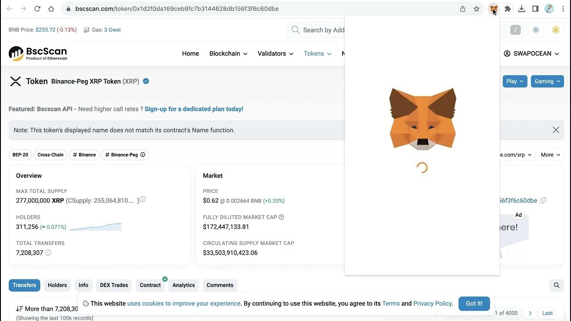
Task: Open the MetaMask fox extension icon
Action: point(493,8)
